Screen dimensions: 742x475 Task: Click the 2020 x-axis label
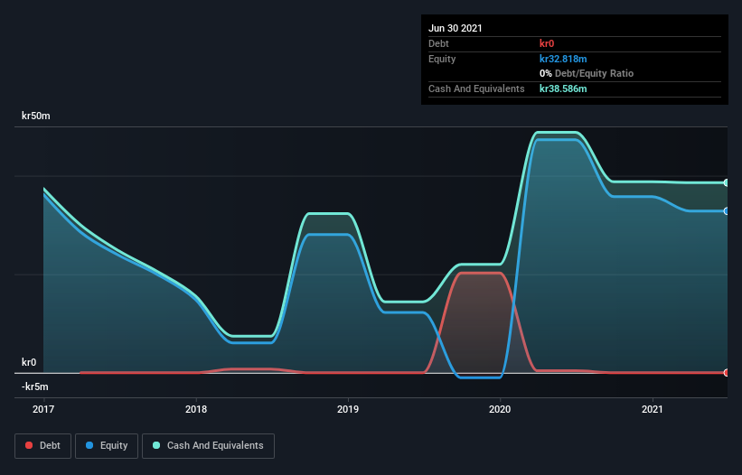(x=500, y=409)
